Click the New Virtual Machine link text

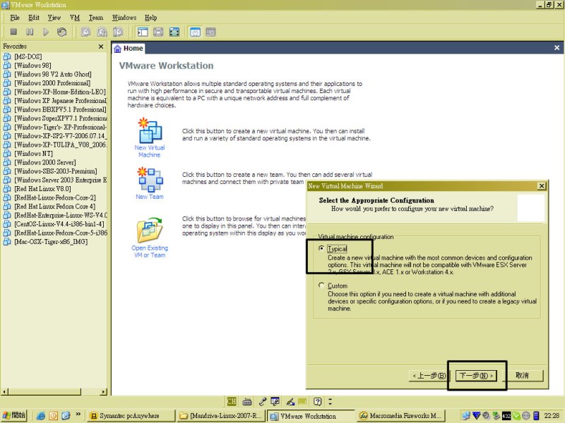click(x=150, y=152)
